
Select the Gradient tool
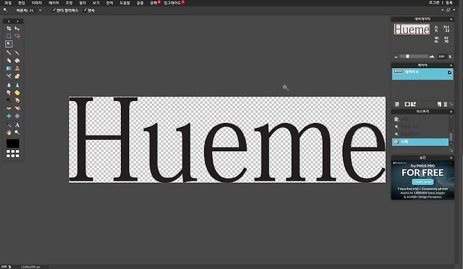tap(9, 68)
